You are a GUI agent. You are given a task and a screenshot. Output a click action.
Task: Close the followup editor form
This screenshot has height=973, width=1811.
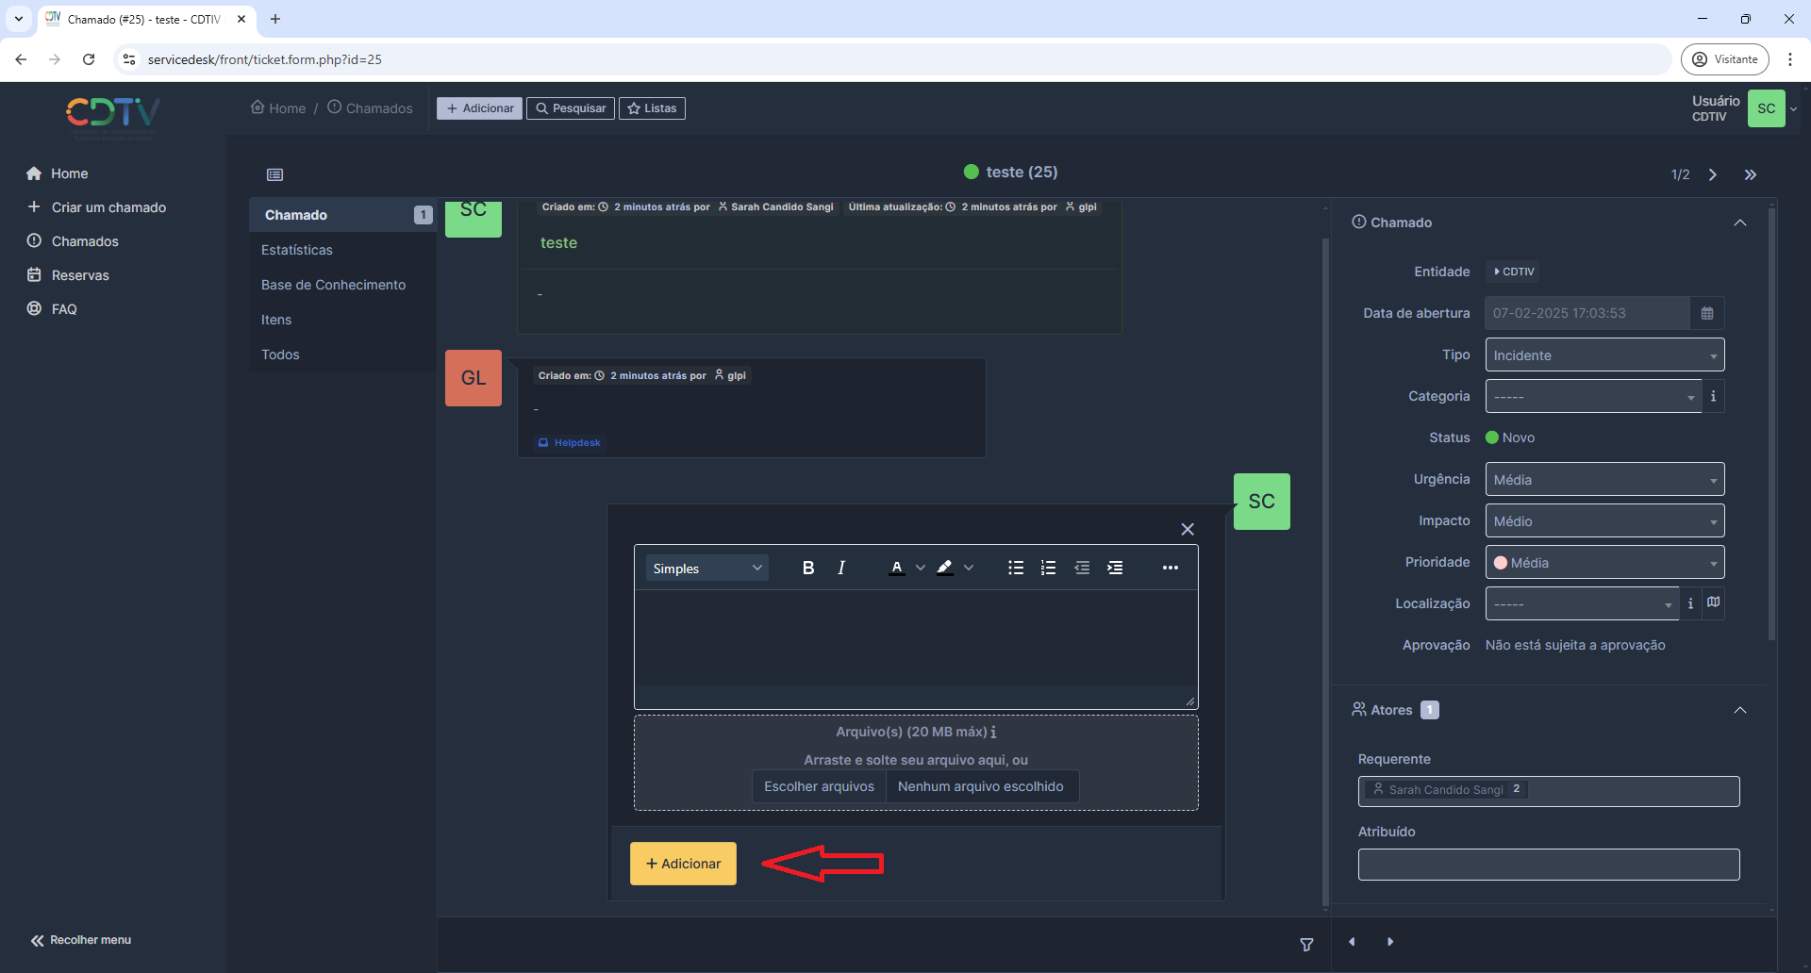click(1188, 529)
